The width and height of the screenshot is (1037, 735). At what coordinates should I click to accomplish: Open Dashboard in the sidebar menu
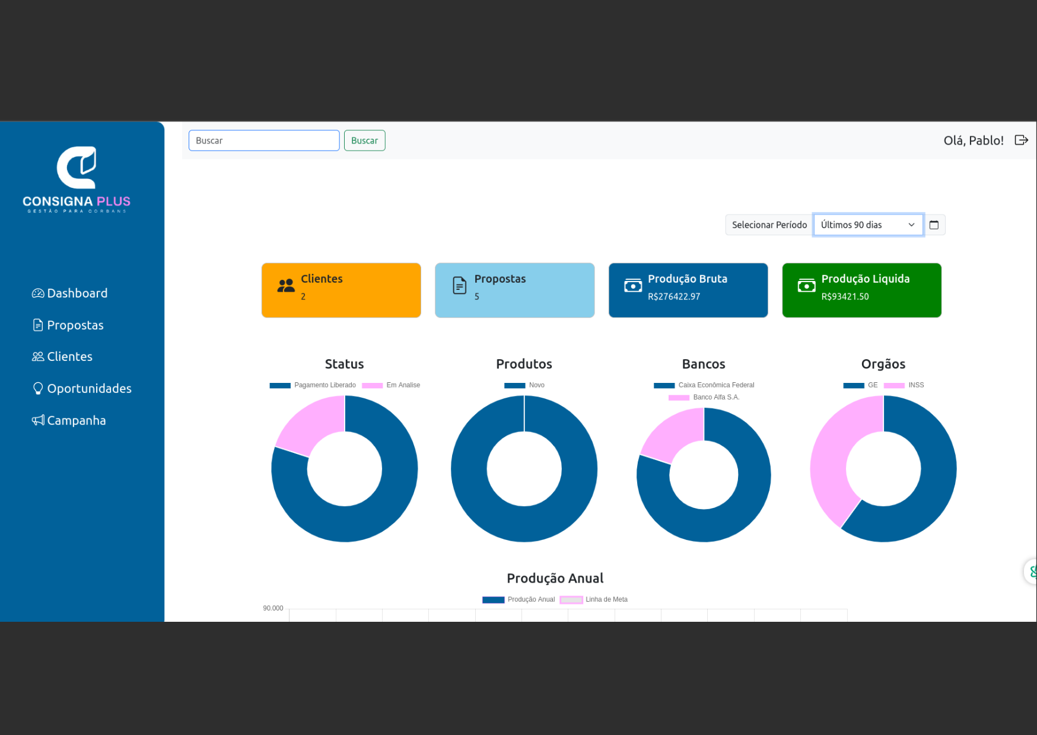coord(70,293)
